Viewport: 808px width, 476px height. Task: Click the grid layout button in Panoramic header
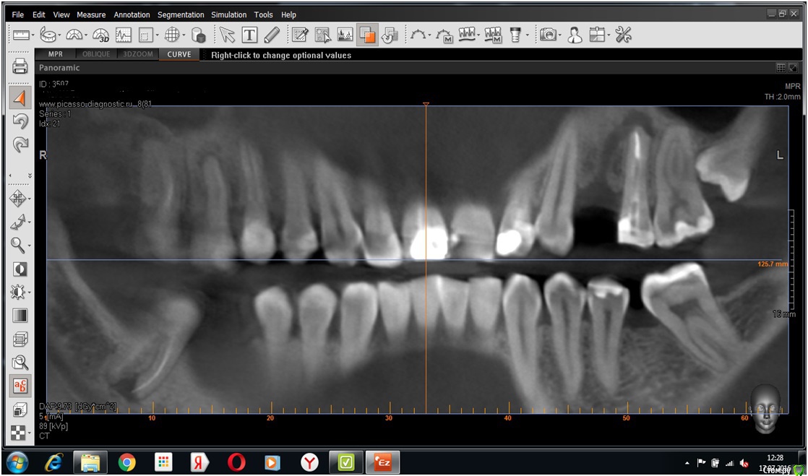[781, 67]
